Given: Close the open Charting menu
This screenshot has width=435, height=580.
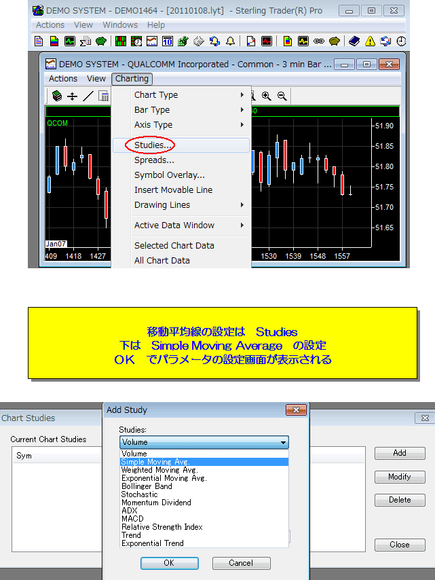Looking at the screenshot, I should (132, 78).
